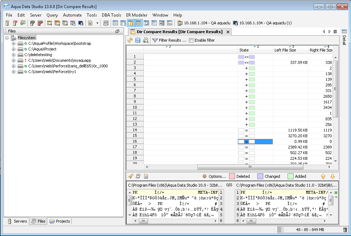Click the highlighter brush icon in diff toolbar

130,176
